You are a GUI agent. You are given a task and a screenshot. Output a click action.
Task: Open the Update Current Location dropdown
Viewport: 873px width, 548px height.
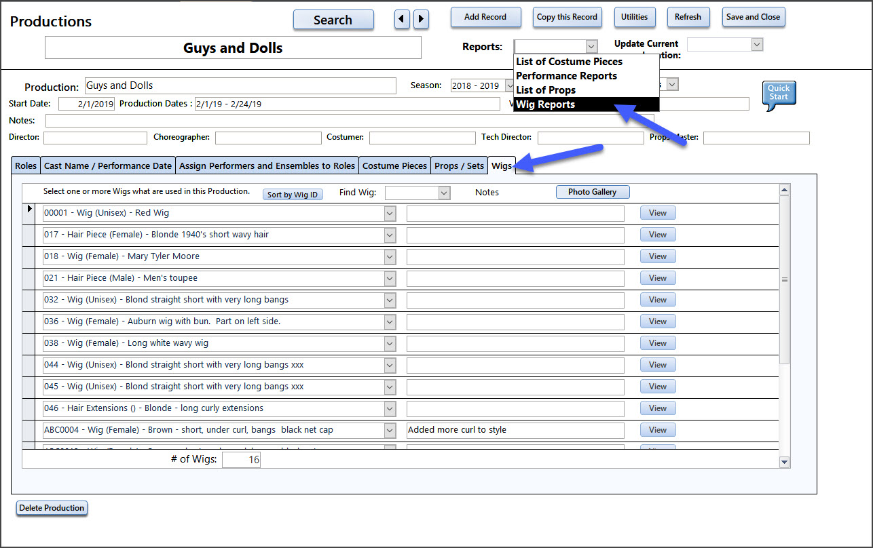pyautogui.click(x=757, y=45)
